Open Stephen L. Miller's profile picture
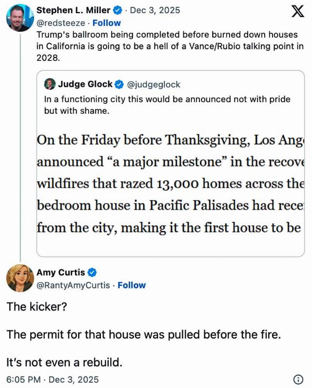 19,18
